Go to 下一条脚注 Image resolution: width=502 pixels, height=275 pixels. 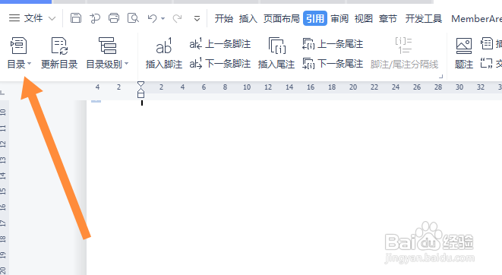[220, 63]
